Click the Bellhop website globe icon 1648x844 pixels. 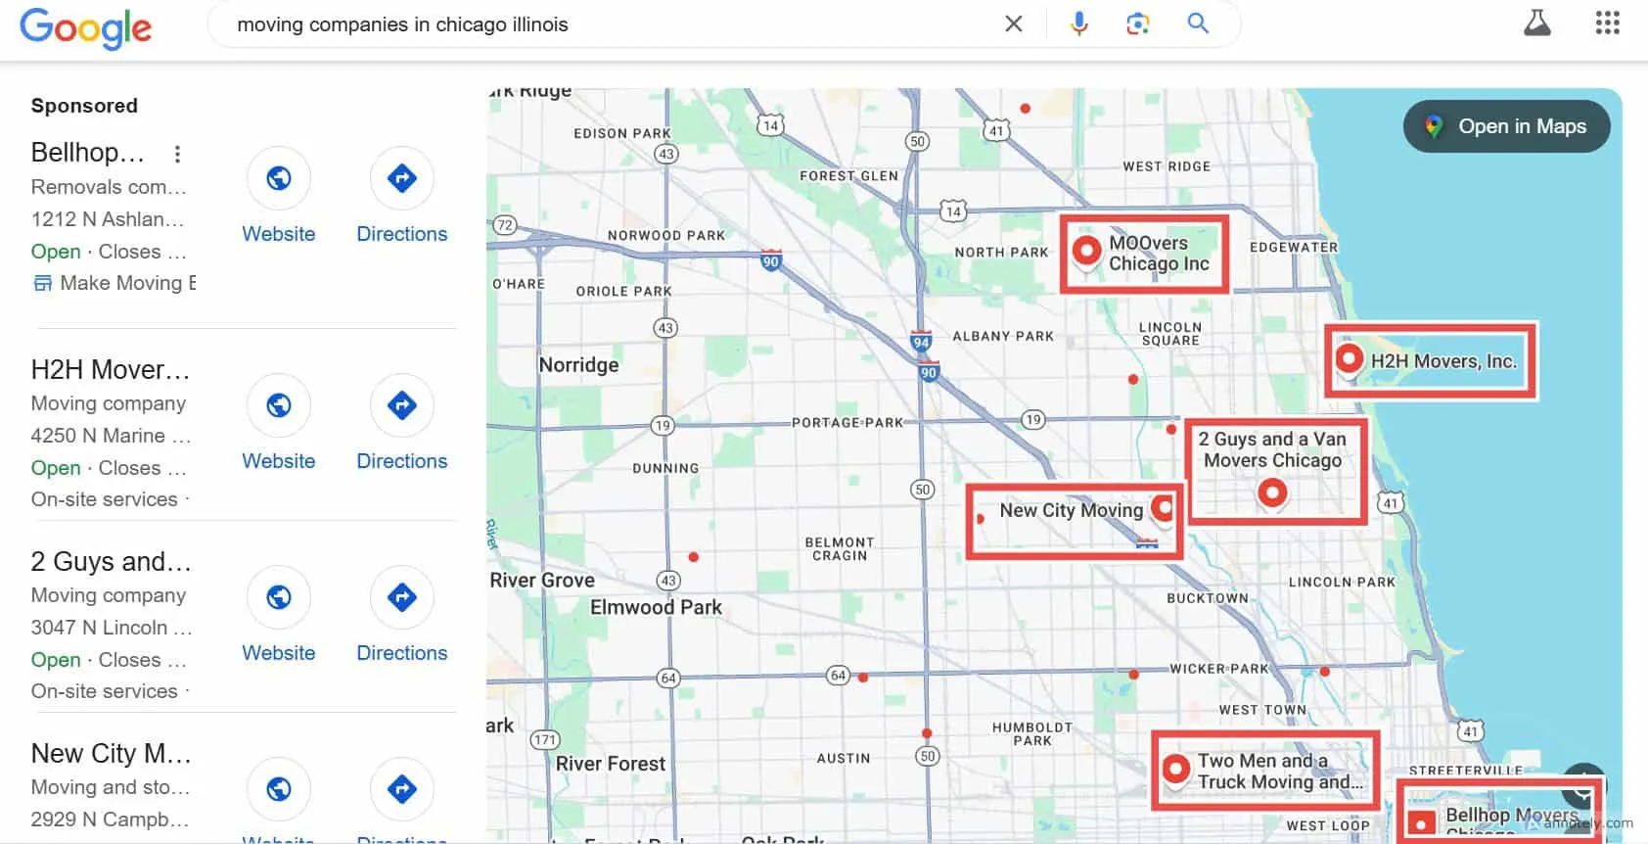[279, 178]
